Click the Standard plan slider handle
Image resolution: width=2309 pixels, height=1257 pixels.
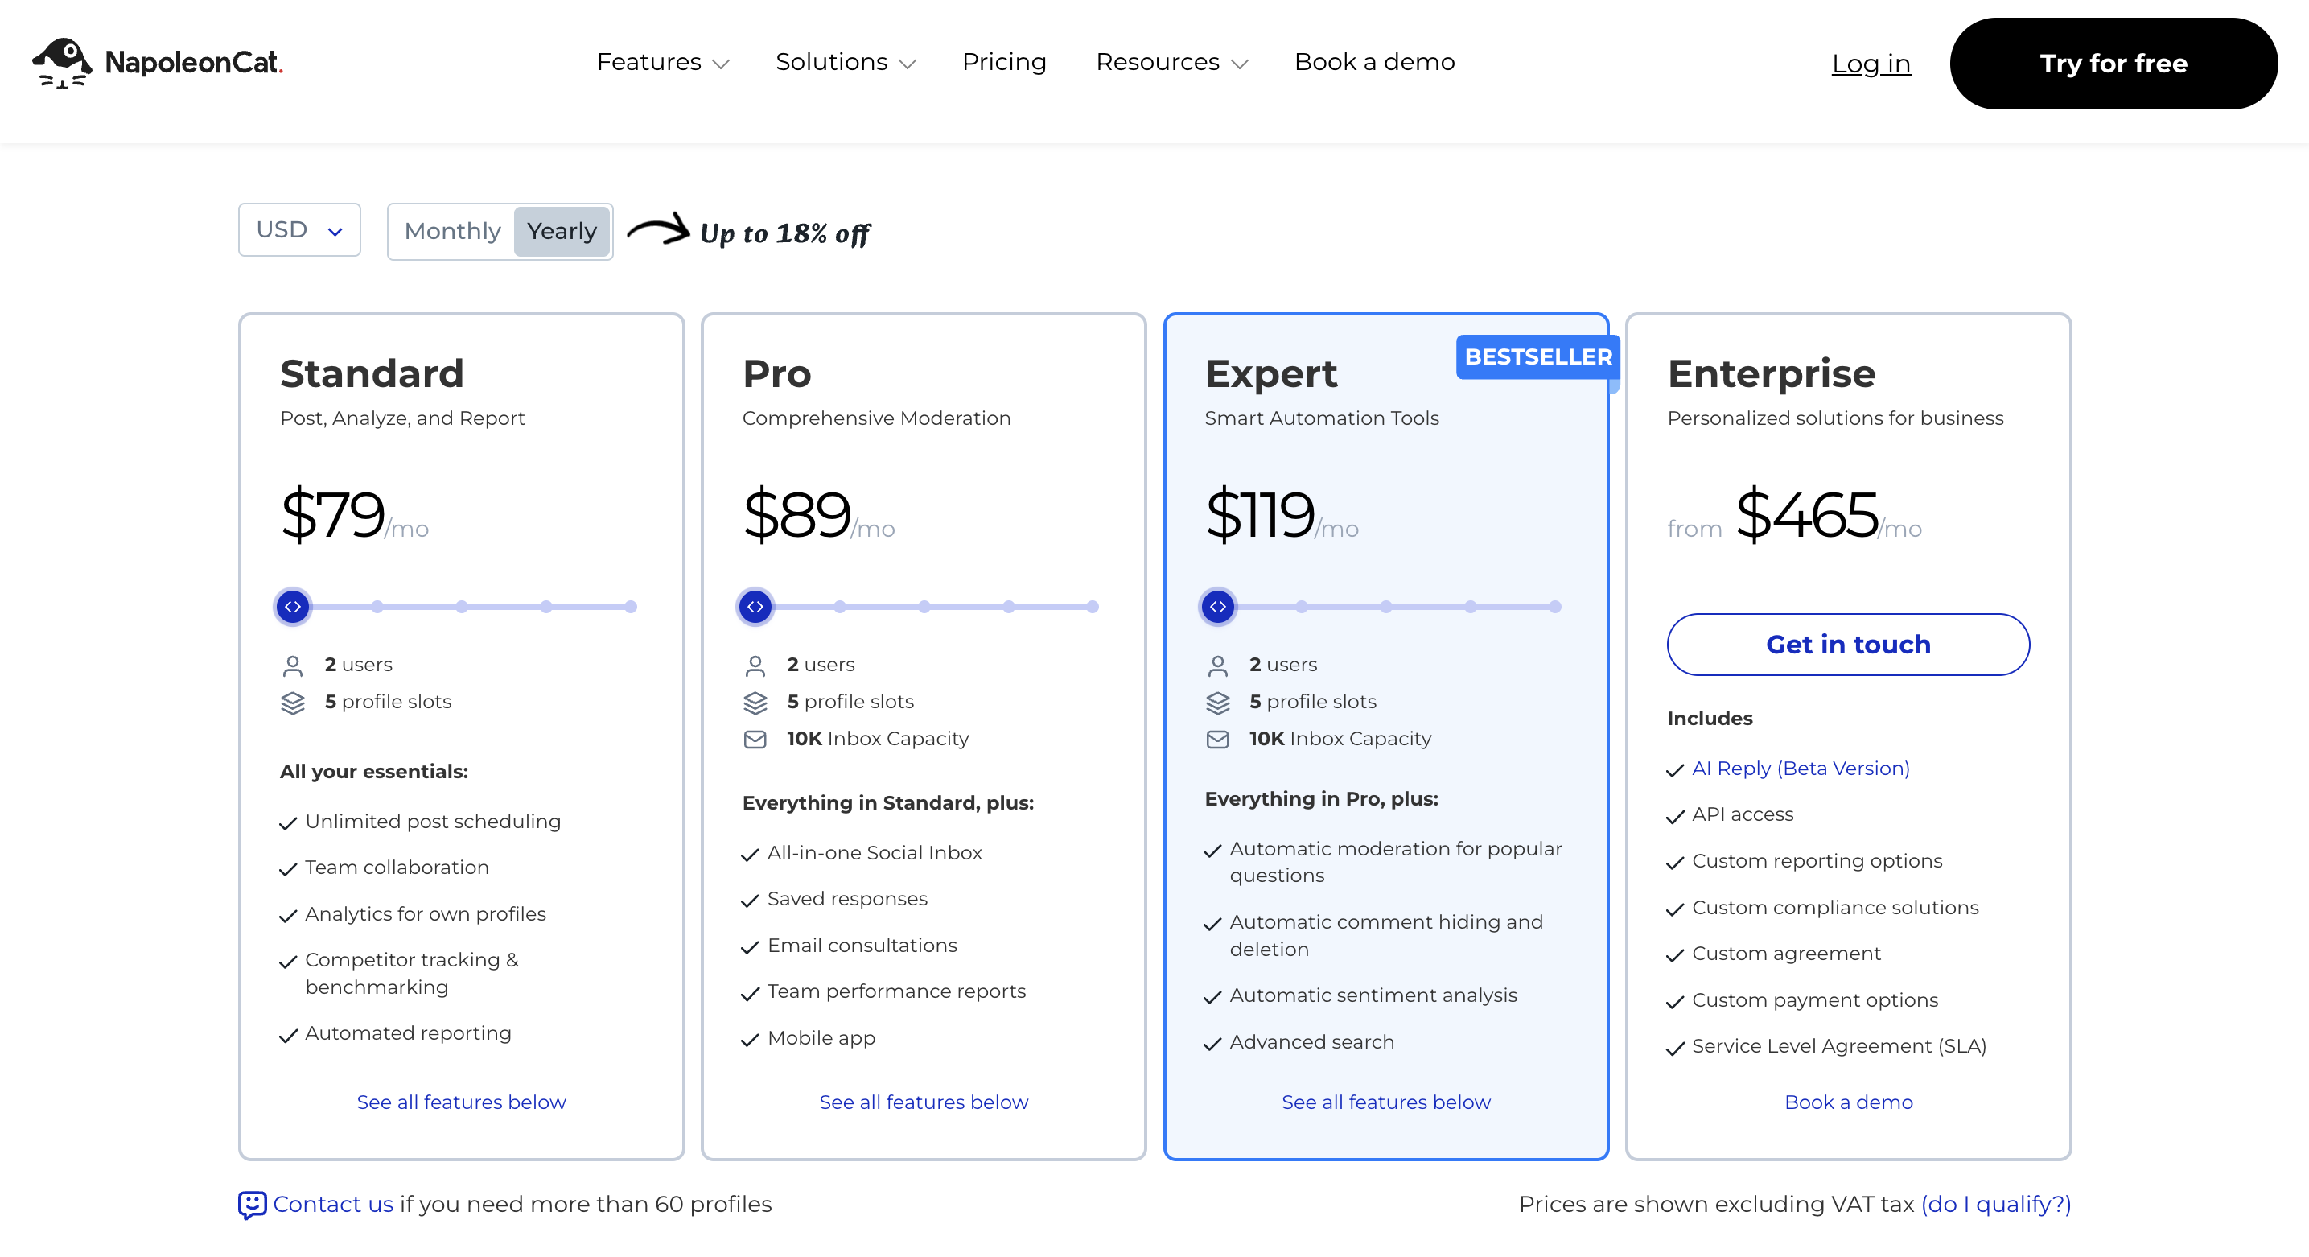click(293, 607)
